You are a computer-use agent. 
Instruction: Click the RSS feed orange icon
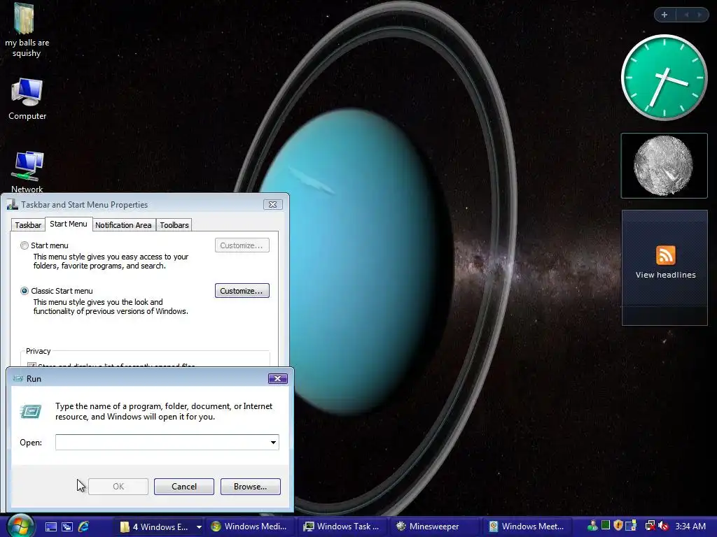tap(665, 255)
